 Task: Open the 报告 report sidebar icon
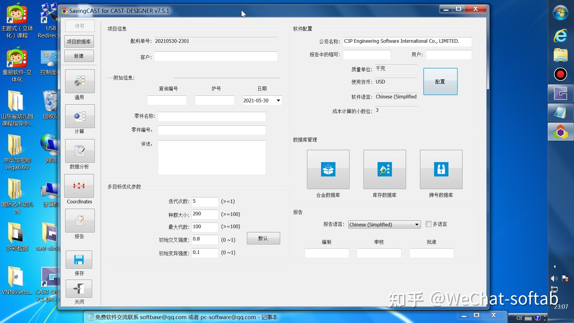click(80, 220)
